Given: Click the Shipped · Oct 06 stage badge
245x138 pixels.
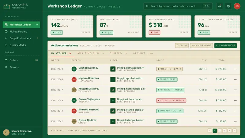Looking at the screenshot, I should click(x=170, y=111).
